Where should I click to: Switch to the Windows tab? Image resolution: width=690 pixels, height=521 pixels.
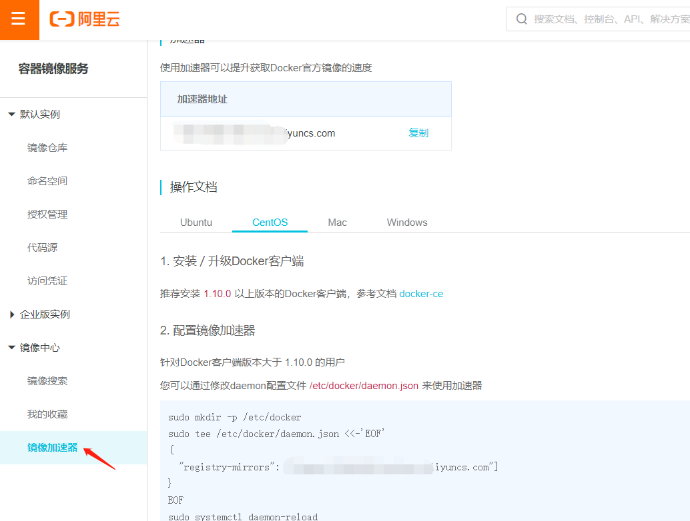coord(406,222)
